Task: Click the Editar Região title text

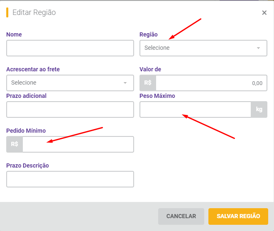Action: click(34, 12)
